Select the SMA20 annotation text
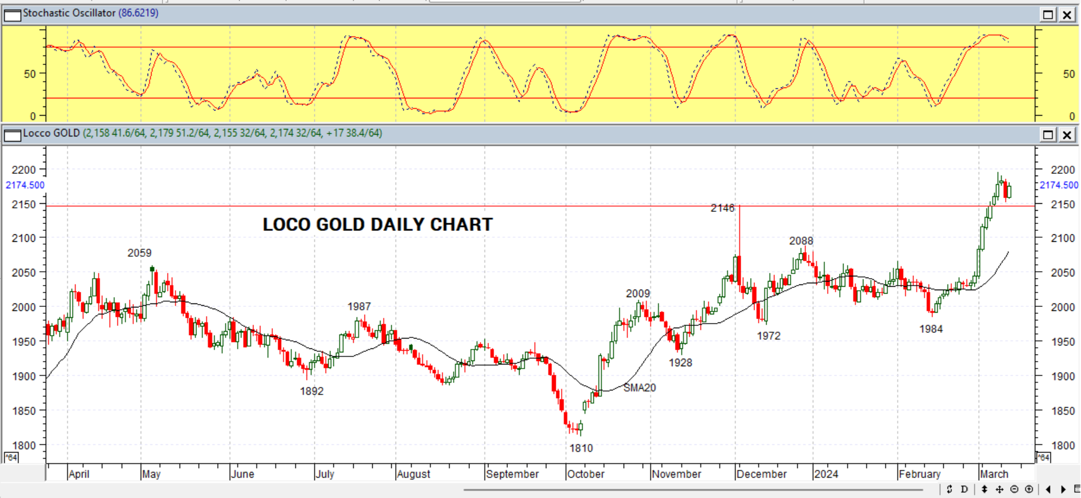 click(639, 387)
